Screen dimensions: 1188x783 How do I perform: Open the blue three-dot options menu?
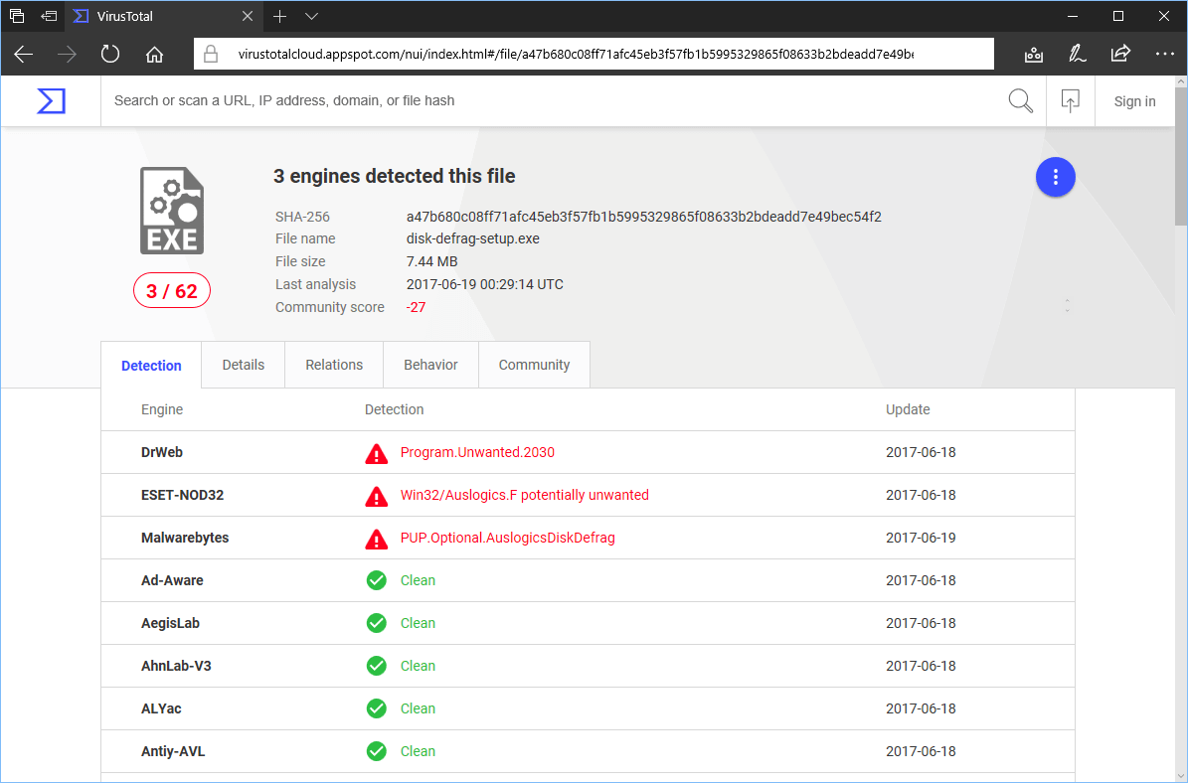coord(1056,177)
